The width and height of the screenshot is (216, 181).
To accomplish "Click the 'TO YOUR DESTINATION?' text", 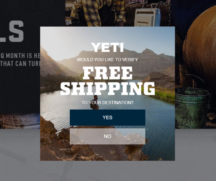I will click(107, 102).
